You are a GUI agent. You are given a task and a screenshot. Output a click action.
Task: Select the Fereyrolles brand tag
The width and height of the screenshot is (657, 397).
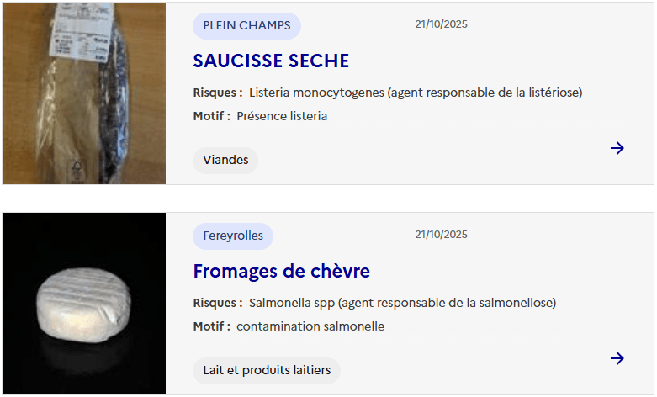click(x=233, y=236)
